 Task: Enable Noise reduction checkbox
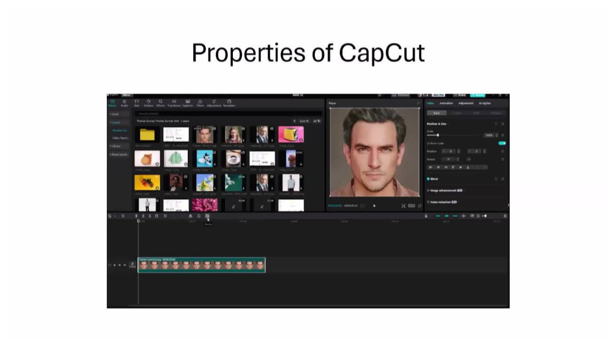(428, 202)
